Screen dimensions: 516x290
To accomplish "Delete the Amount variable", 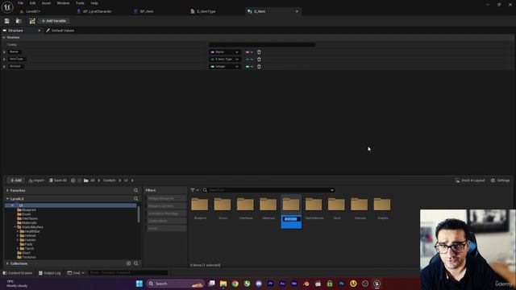I will coord(259,66).
